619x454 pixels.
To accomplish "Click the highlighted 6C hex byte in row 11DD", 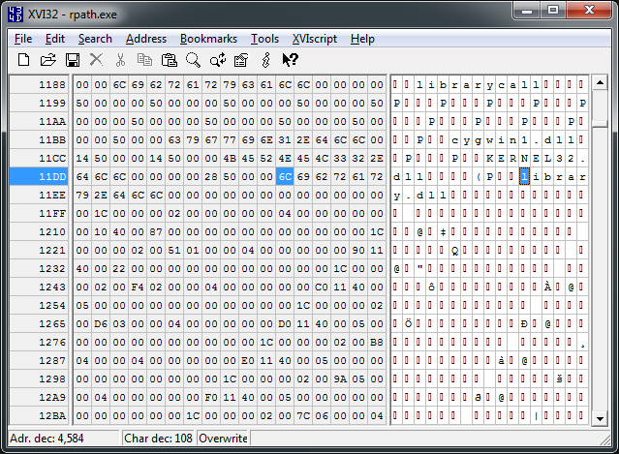I will click(x=285, y=177).
